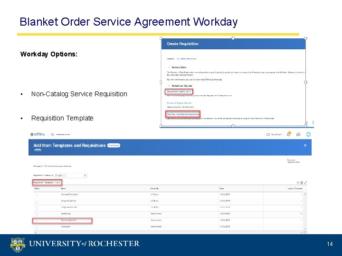Open Request Non-Catalog Items link

coord(179,91)
